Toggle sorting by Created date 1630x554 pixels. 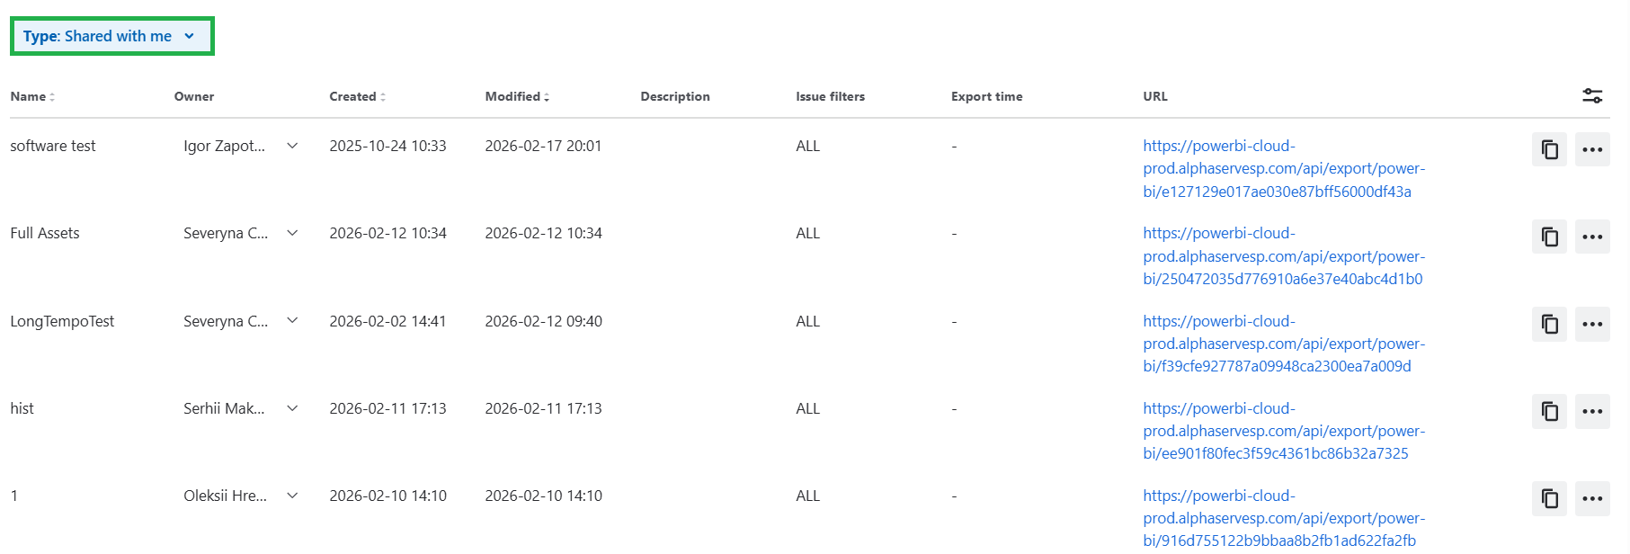coord(385,96)
